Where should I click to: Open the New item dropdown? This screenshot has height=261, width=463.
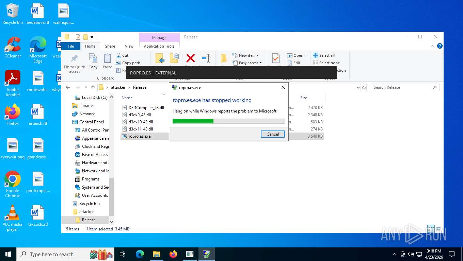point(246,55)
